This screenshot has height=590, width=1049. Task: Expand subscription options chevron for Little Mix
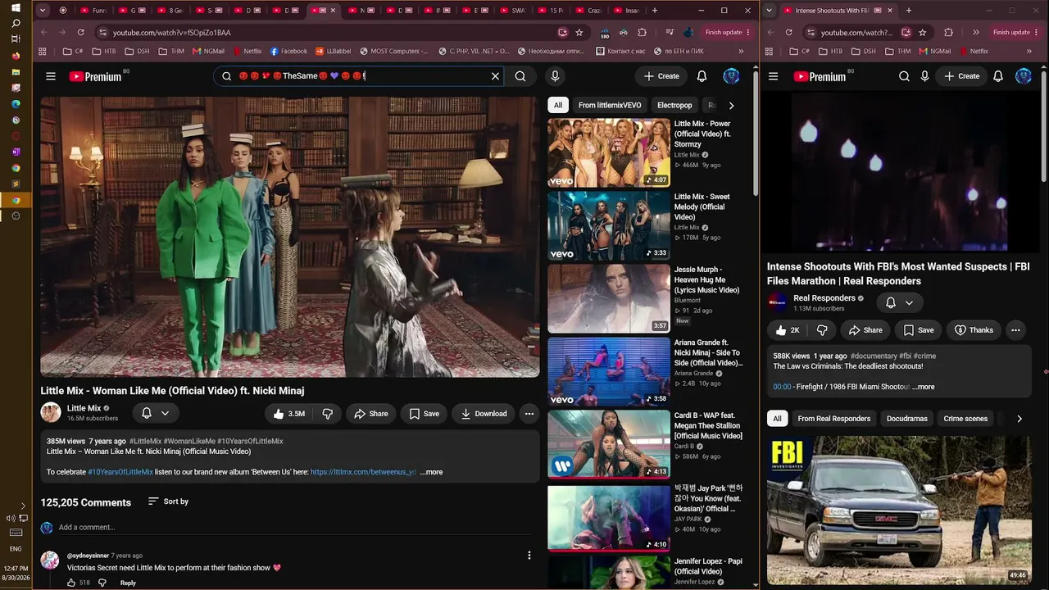tap(165, 414)
